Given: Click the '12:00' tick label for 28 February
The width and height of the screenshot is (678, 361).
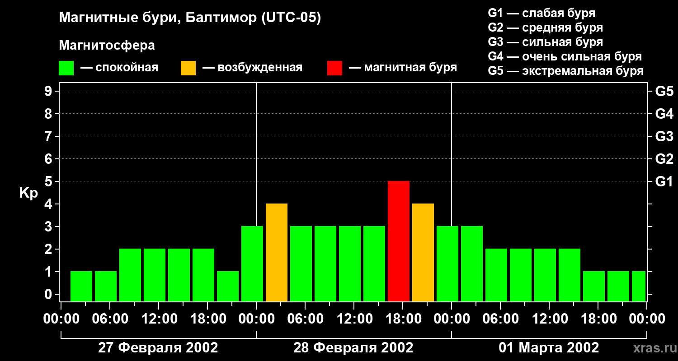Looking at the screenshot, I should 354,319.
